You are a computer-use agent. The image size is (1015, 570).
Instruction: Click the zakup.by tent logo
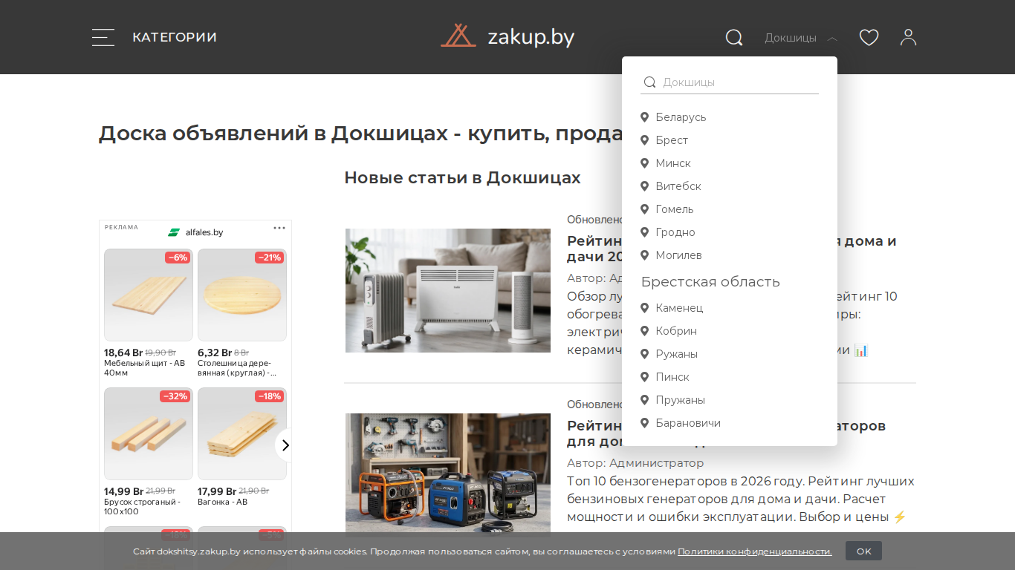coord(458,36)
